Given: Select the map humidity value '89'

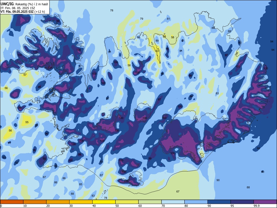Looking at the screenshot, I should (157, 41).
